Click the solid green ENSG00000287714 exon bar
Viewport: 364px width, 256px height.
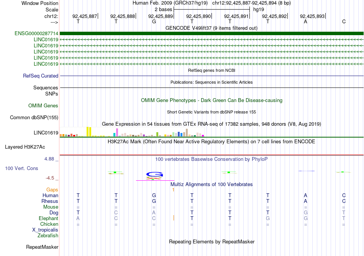coord(212,33)
